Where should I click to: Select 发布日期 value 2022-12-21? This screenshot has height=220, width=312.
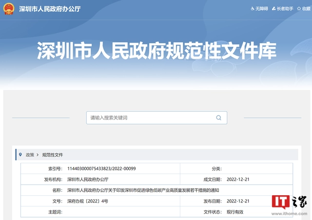click(238, 201)
